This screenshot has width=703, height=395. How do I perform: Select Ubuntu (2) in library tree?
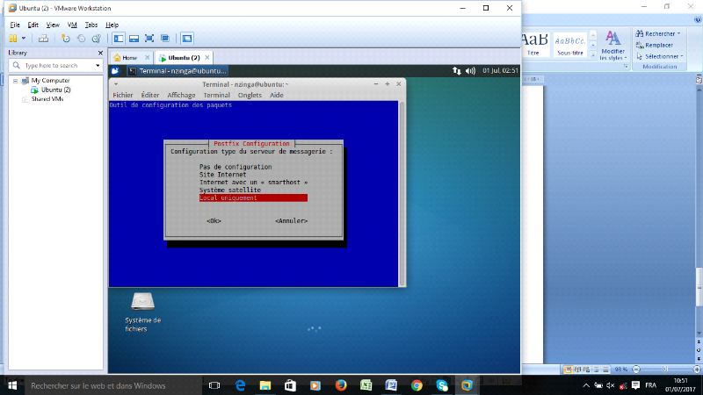pyautogui.click(x=55, y=90)
